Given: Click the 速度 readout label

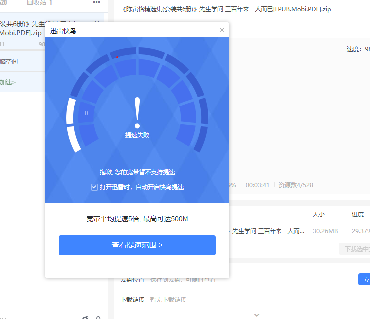Looking at the screenshot, I should click(358, 49).
